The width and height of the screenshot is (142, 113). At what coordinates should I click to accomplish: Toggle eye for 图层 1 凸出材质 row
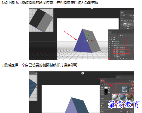click(x=109, y=51)
